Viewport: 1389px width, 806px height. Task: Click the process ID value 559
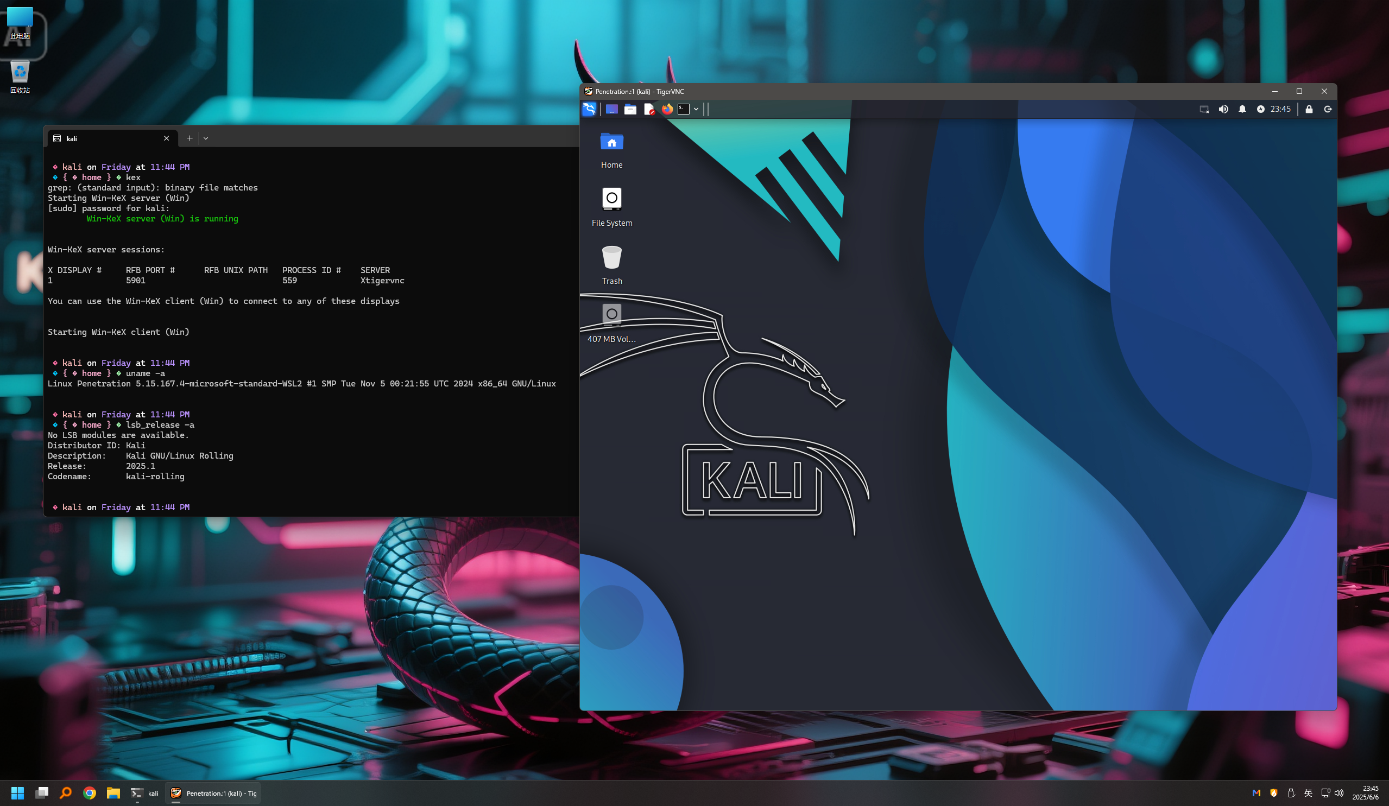click(x=290, y=281)
